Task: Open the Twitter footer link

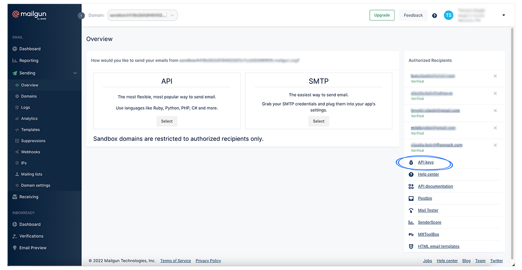Action: pyautogui.click(x=496, y=261)
